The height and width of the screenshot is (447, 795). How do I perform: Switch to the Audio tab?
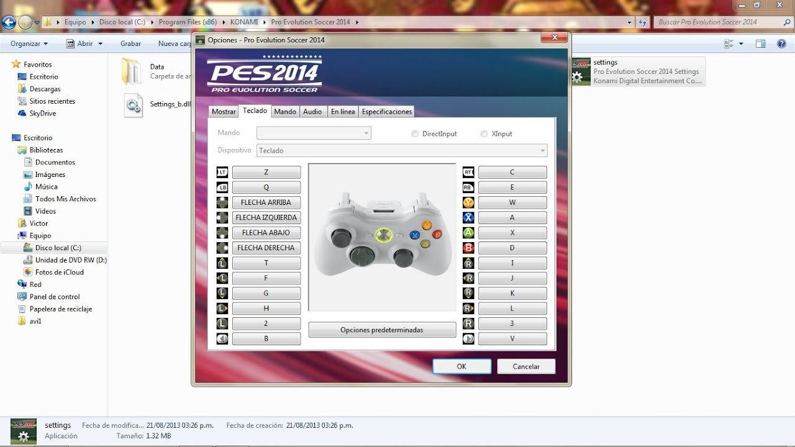tap(312, 112)
